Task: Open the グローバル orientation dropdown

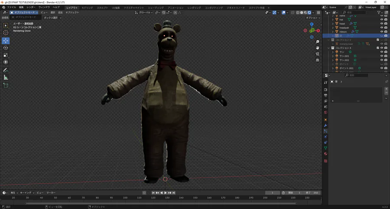Action: (144, 13)
